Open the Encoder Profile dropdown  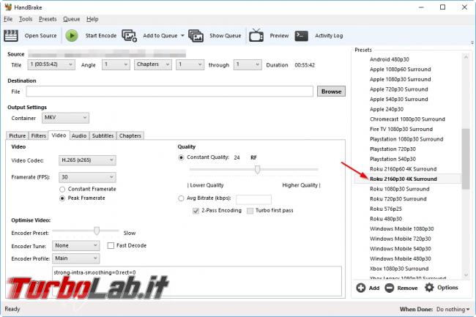(76, 258)
